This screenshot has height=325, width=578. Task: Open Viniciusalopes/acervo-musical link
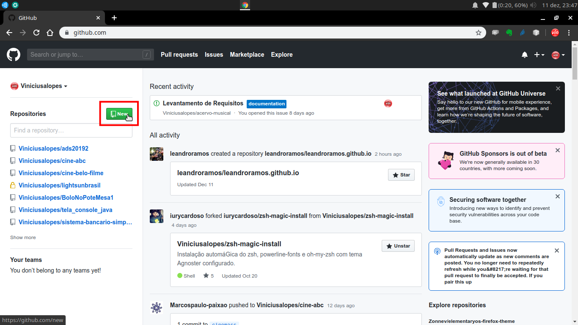(x=197, y=113)
